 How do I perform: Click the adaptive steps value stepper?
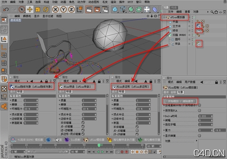click(212, 125)
